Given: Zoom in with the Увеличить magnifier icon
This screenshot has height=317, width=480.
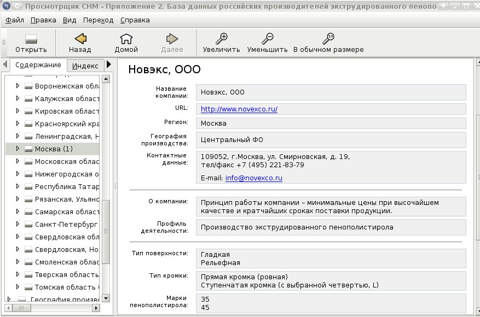Looking at the screenshot, I should 221,39.
